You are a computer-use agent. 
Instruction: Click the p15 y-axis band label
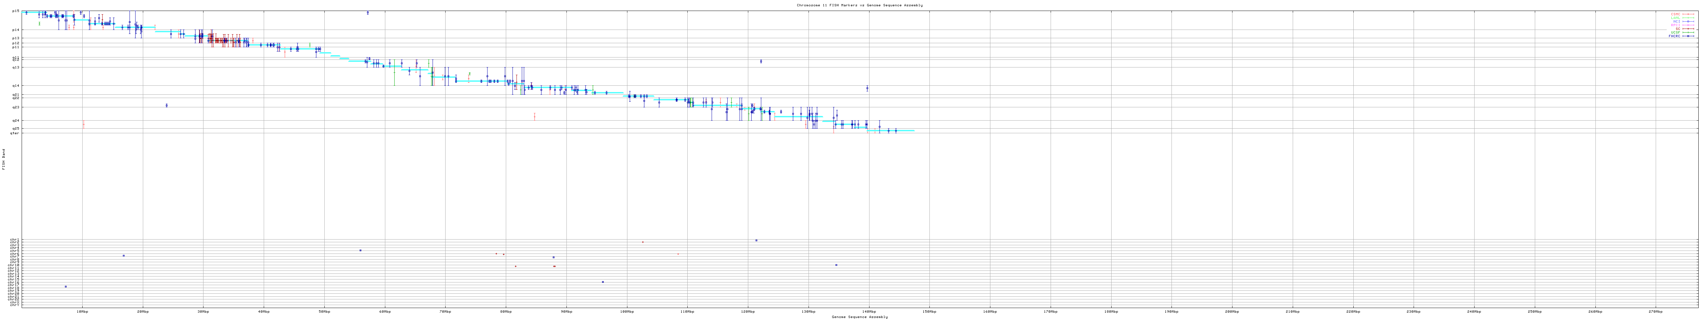click(x=15, y=11)
